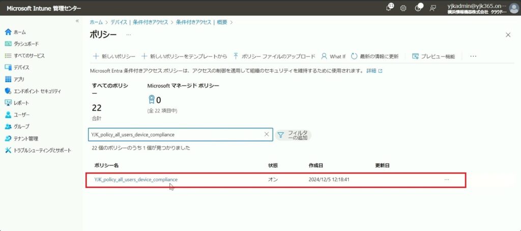Click the オン status cell
Image resolution: width=521 pixels, height=231 pixels.
click(x=273, y=180)
